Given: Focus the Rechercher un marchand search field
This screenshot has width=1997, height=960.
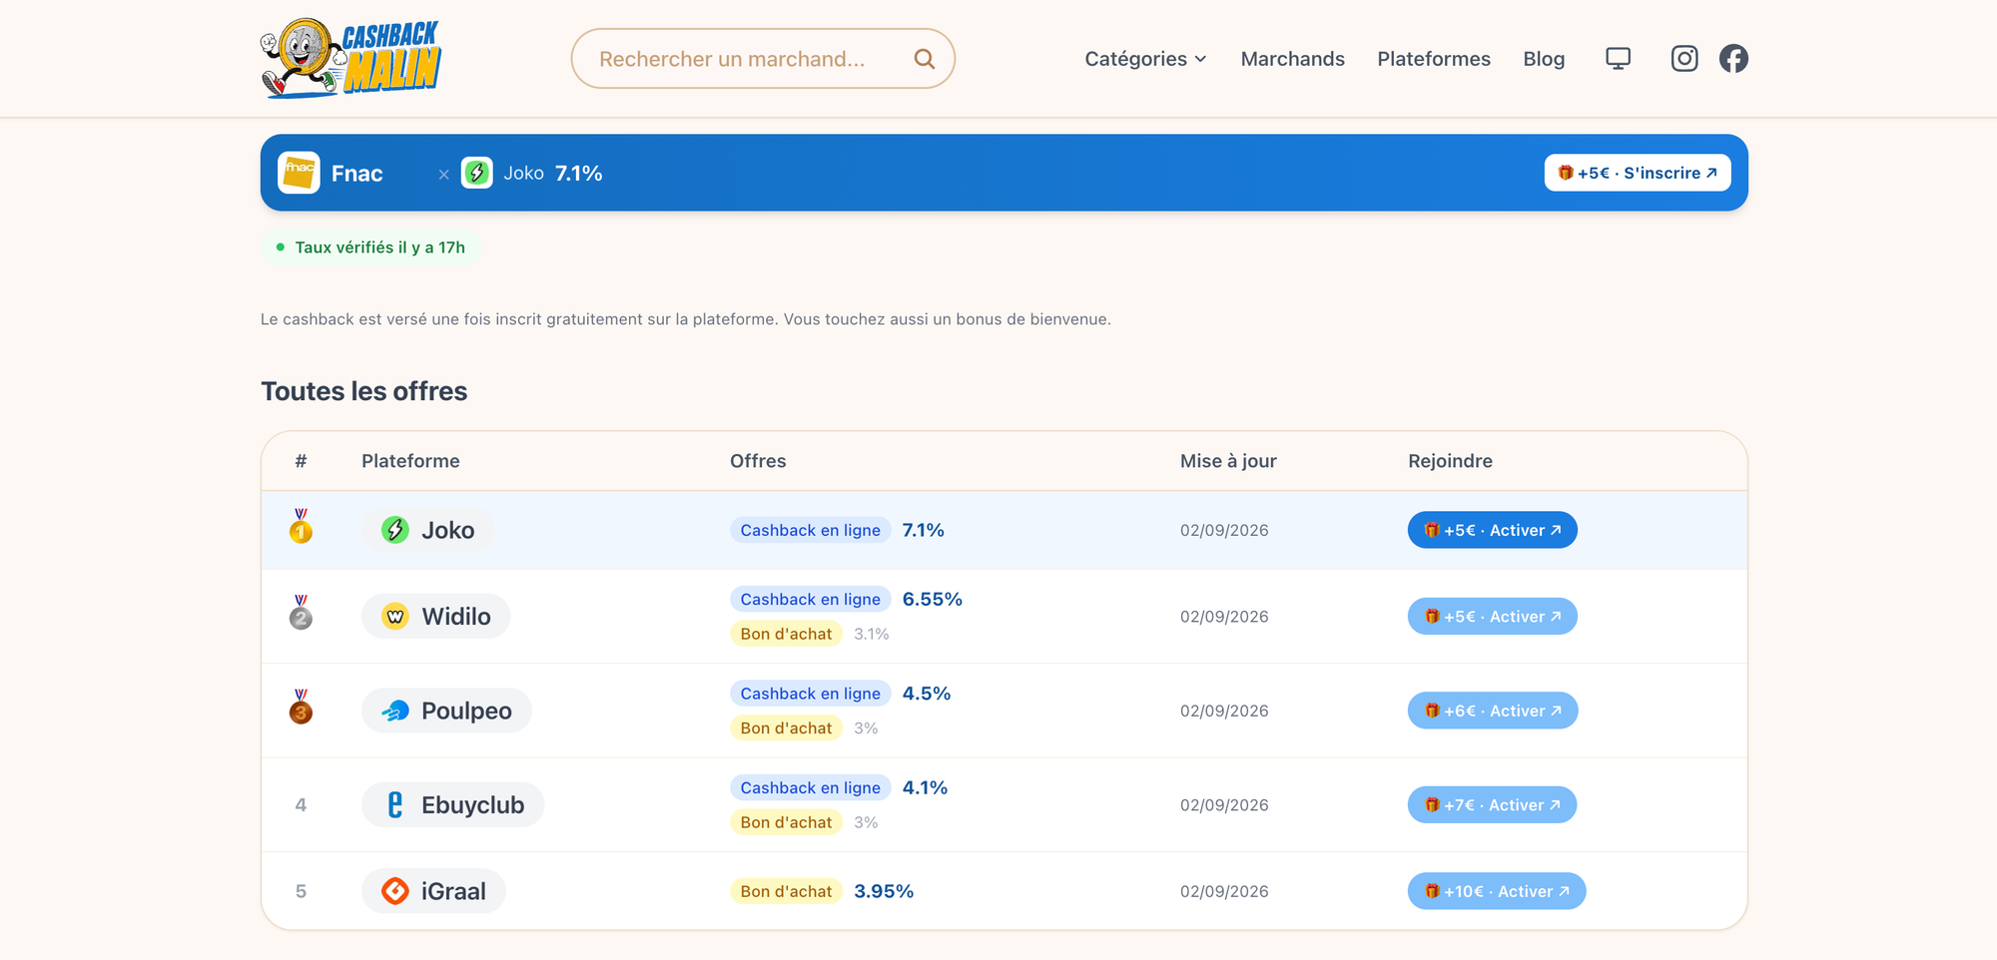Looking at the screenshot, I should coord(762,59).
